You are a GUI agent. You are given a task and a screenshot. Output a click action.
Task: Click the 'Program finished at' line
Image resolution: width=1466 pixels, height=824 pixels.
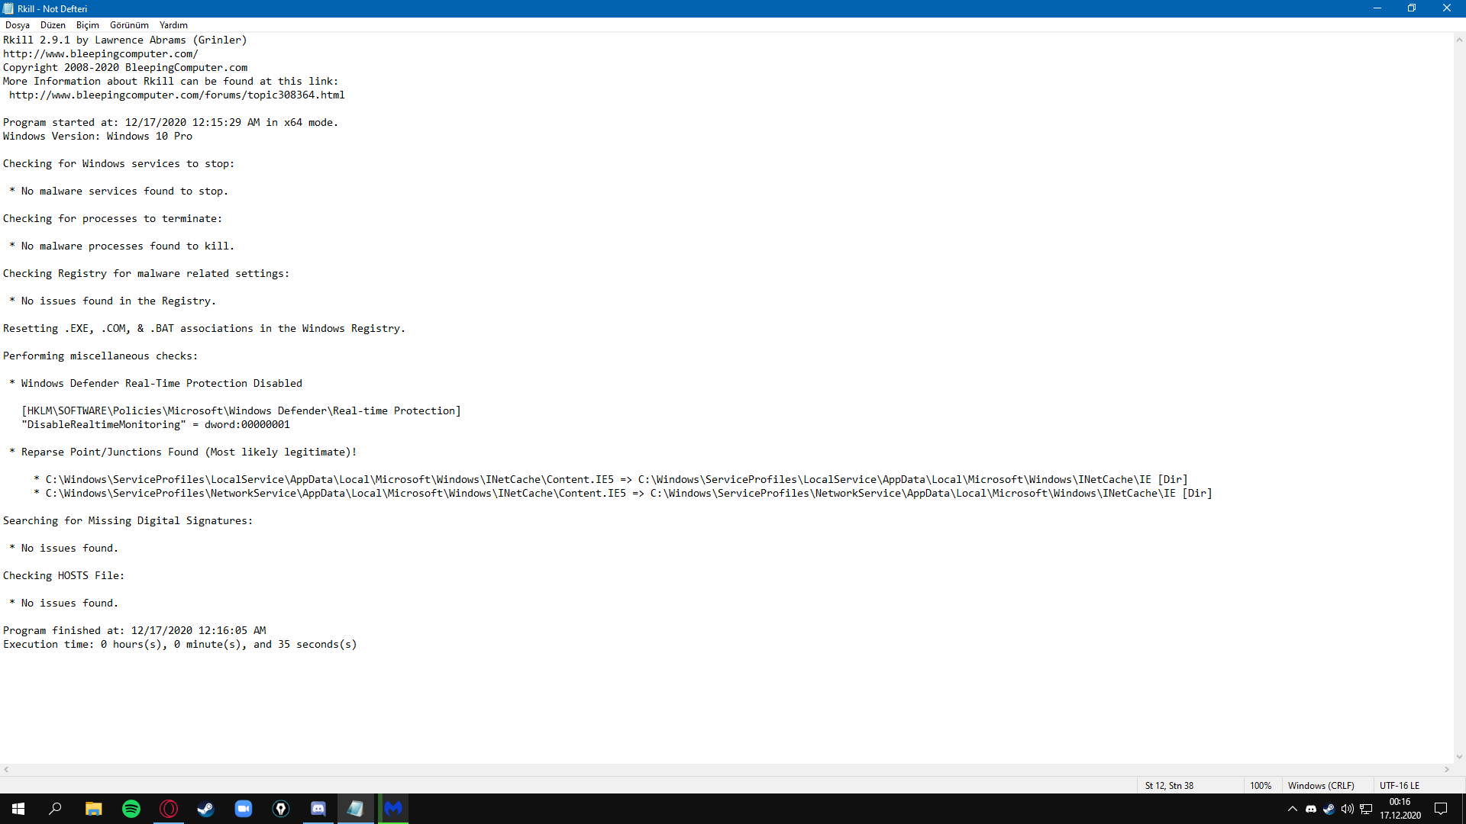point(134,630)
